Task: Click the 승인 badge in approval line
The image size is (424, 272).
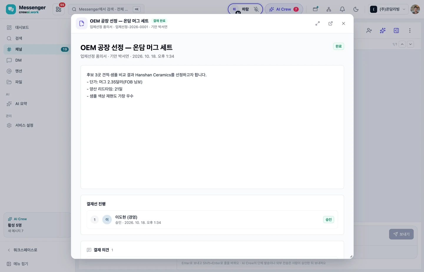Action: [x=329, y=220]
